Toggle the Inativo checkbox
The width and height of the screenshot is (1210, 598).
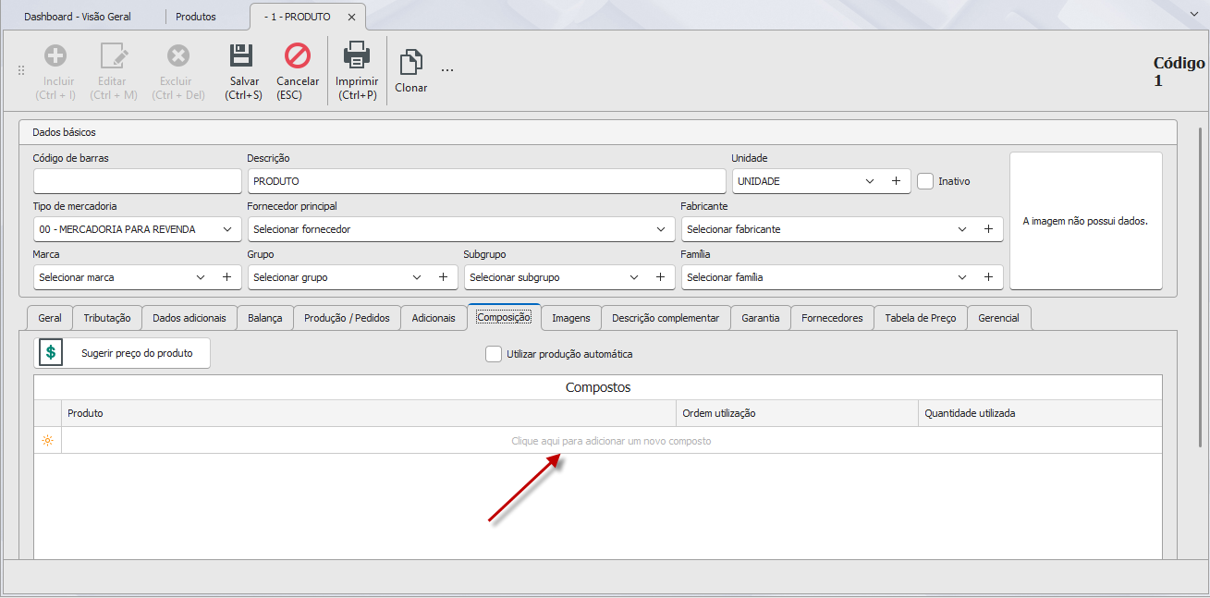click(925, 181)
